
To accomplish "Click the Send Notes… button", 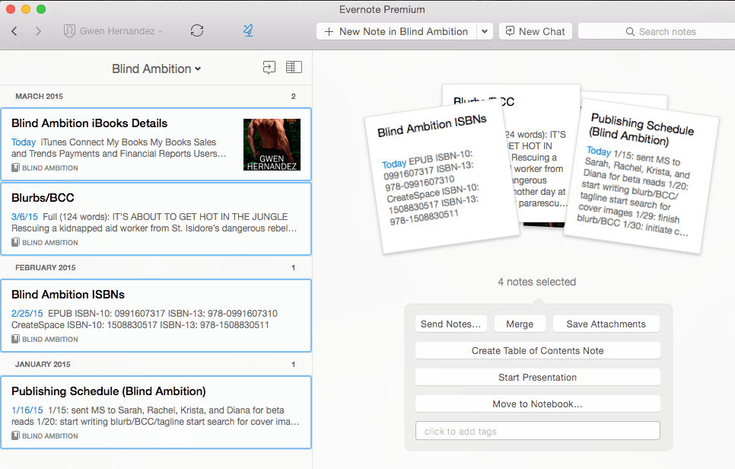I will (451, 324).
